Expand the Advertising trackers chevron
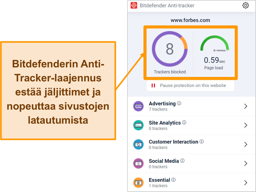Image resolution: width=256 pixels, height=192 pixels. tap(245, 106)
